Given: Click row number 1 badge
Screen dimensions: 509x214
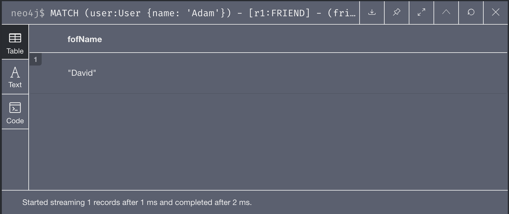Looking at the screenshot, I should tap(35, 60).
